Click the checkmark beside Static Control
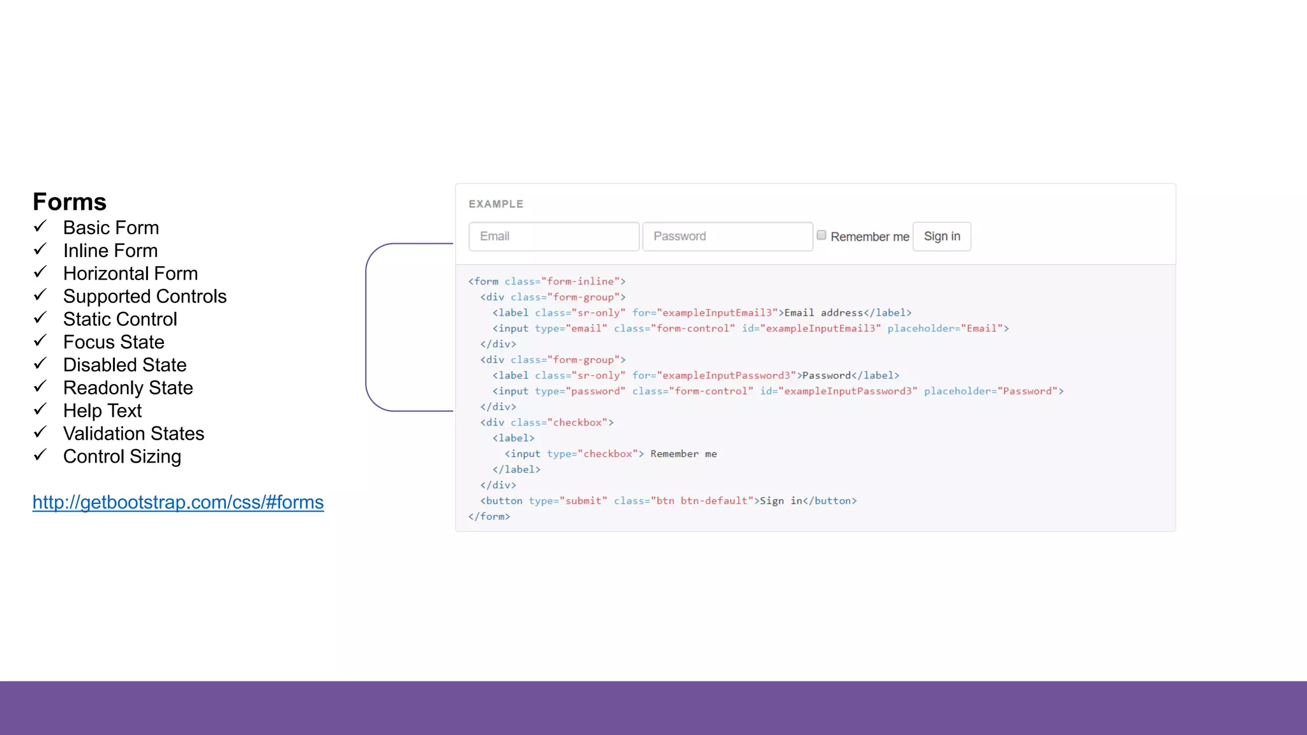This screenshot has height=735, width=1307. point(40,318)
